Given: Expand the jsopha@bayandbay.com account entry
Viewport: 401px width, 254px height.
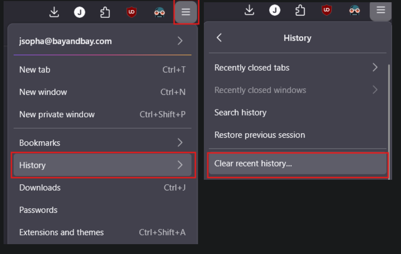Looking at the screenshot, I should pyautogui.click(x=102, y=41).
